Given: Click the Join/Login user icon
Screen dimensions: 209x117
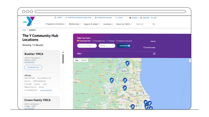Looking at the screenshot, I should click(141, 18).
